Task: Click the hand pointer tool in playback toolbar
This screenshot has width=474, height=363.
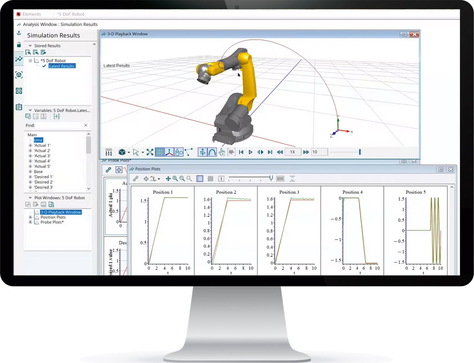Action: click(x=222, y=152)
